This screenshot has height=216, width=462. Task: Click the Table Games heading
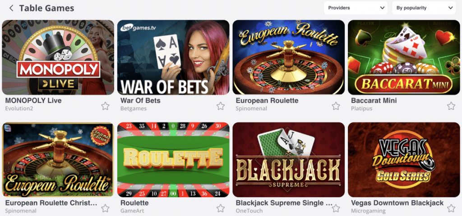pyautogui.click(x=46, y=8)
